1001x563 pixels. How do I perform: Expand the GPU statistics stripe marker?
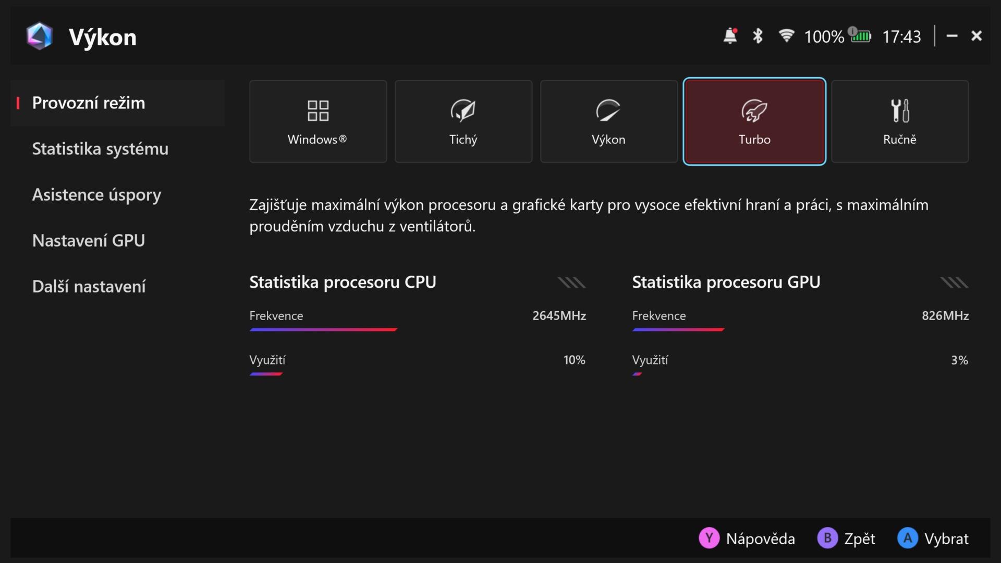pos(954,283)
